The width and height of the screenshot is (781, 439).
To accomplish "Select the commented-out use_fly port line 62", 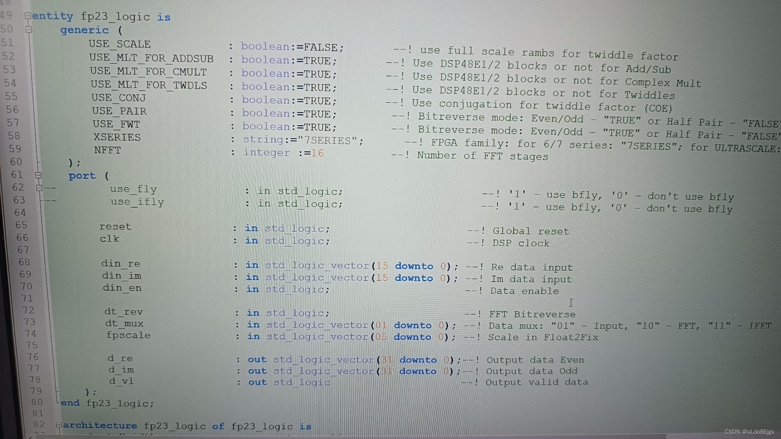I will (214, 191).
